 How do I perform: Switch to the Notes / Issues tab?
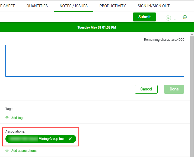[x=74, y=6]
